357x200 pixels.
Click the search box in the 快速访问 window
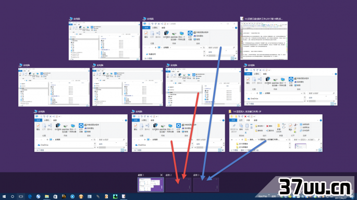(x=221, y=48)
